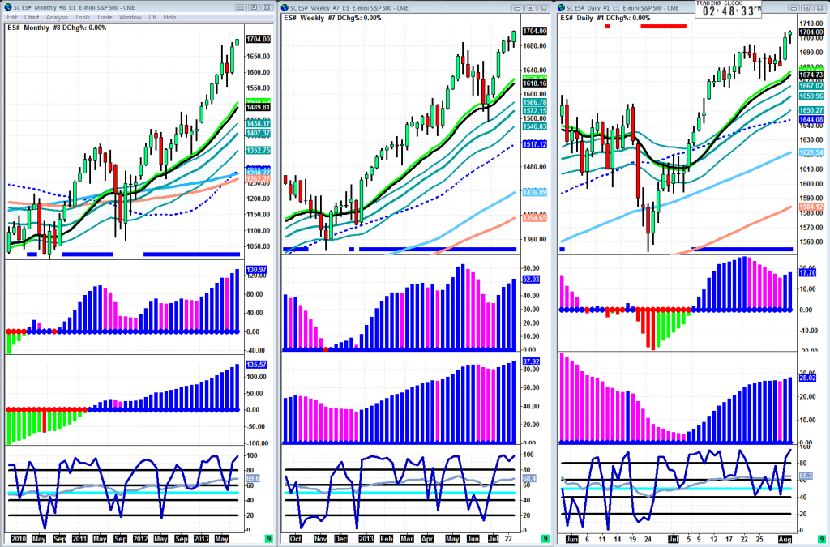Viewport: 830px width, 547px height.
Task: Click the 1704.00 price label on Weekly chart
Action: [535, 31]
